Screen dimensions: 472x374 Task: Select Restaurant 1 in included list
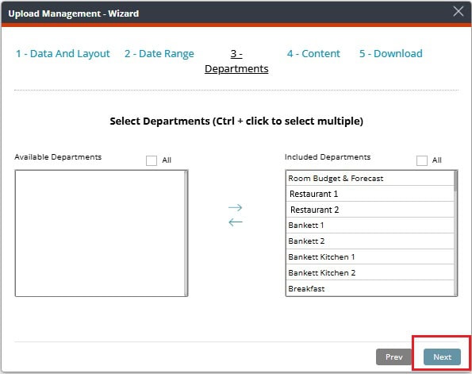(370, 194)
